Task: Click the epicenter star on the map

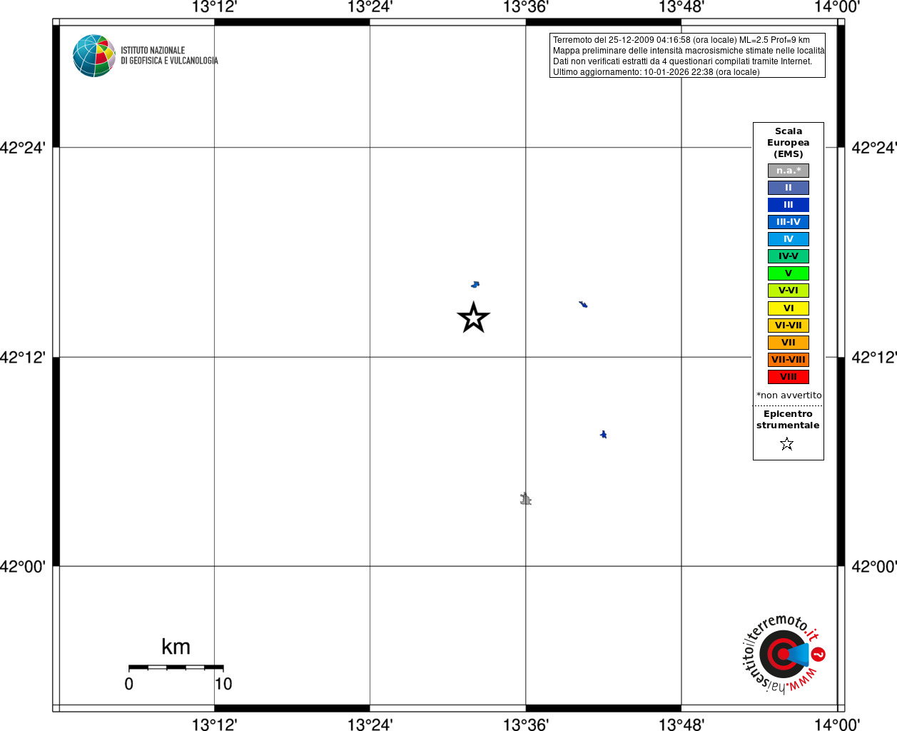Action: (x=474, y=318)
